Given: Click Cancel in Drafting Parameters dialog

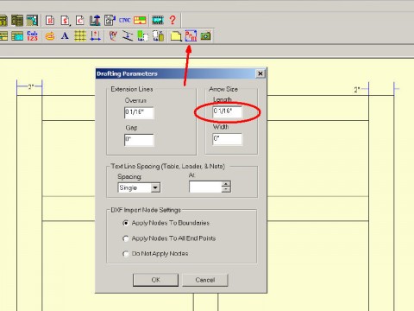Looking at the screenshot, I should point(205,280).
